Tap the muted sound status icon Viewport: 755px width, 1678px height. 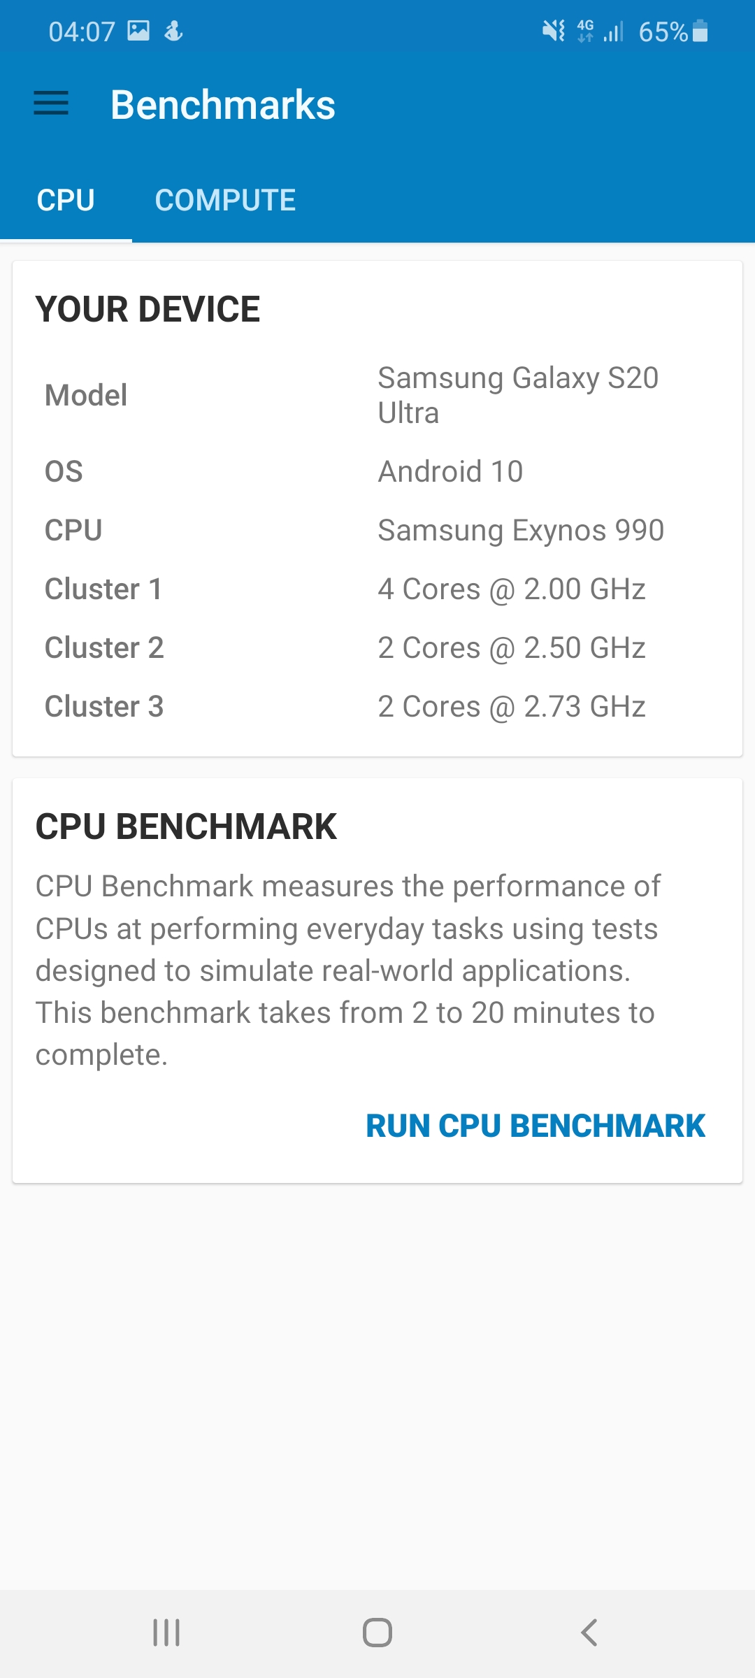click(x=554, y=31)
